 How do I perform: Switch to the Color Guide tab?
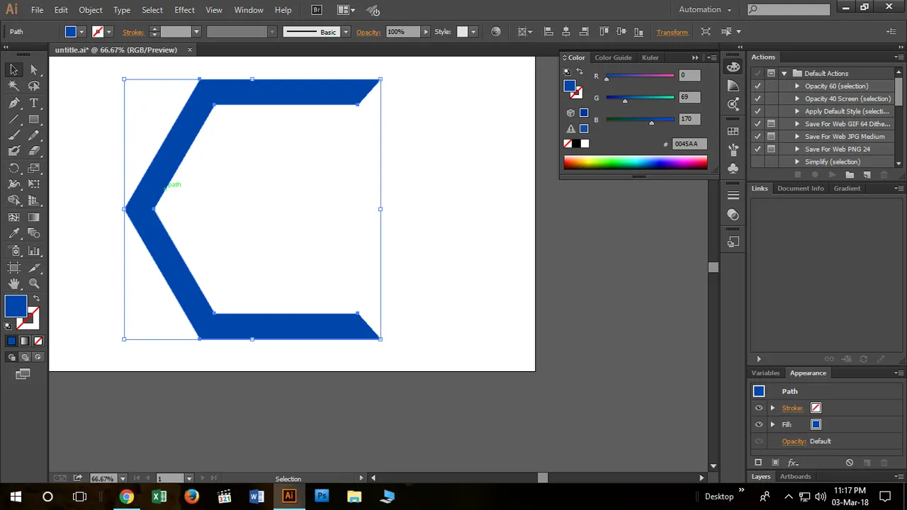(x=613, y=57)
